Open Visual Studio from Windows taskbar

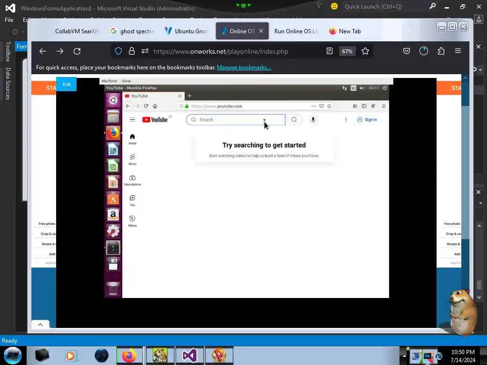click(x=189, y=355)
